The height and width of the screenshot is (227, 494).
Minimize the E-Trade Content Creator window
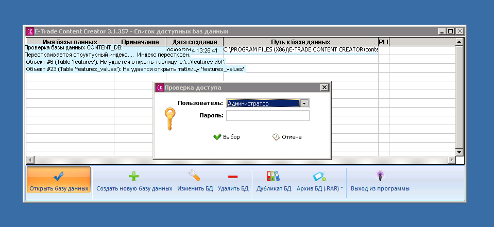point(442,31)
